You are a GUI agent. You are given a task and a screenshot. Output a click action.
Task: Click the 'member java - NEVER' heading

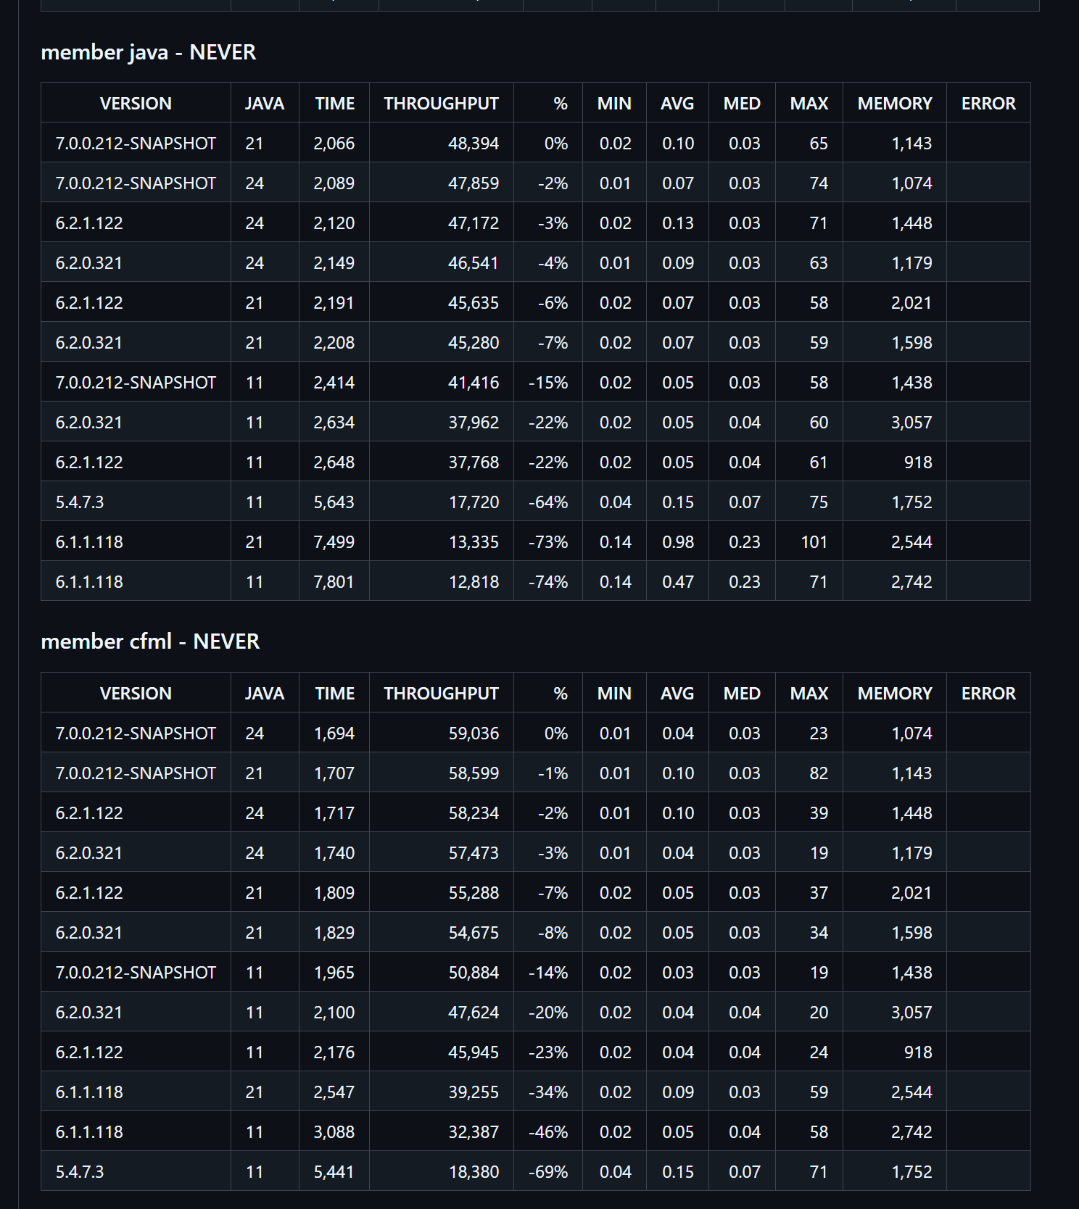click(x=149, y=52)
